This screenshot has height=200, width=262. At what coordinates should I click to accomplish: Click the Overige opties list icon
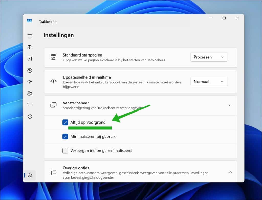pos(53,172)
